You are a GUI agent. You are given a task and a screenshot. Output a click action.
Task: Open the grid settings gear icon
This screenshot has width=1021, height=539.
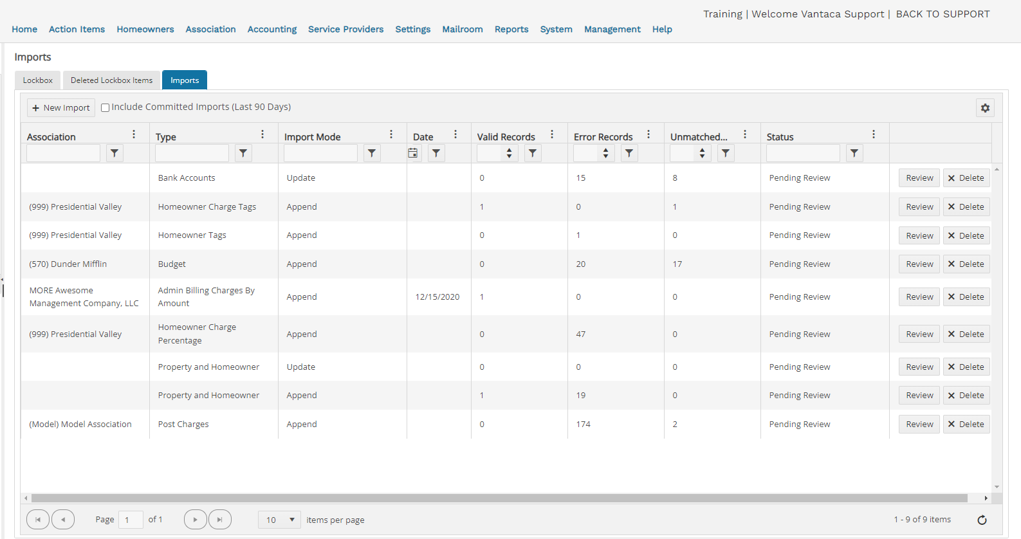click(x=985, y=108)
